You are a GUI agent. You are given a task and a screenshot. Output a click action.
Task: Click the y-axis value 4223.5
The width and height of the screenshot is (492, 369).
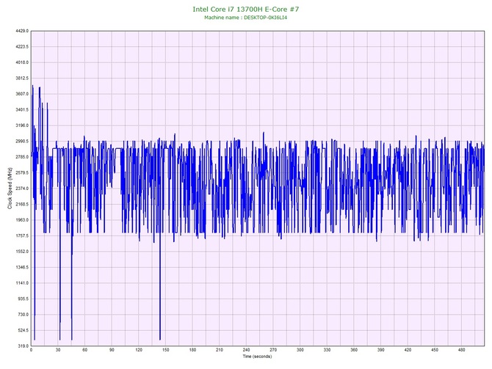pos(22,47)
